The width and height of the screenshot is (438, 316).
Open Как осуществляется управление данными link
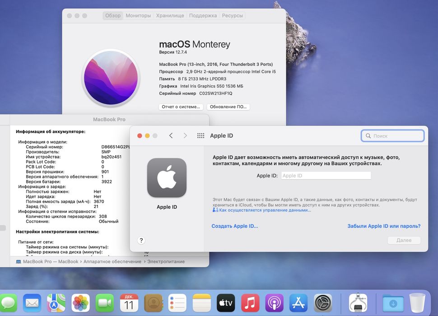tap(265, 210)
